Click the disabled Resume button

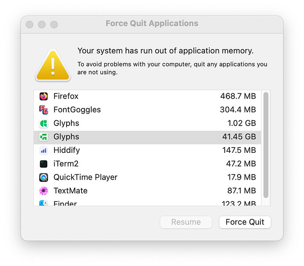click(x=186, y=222)
